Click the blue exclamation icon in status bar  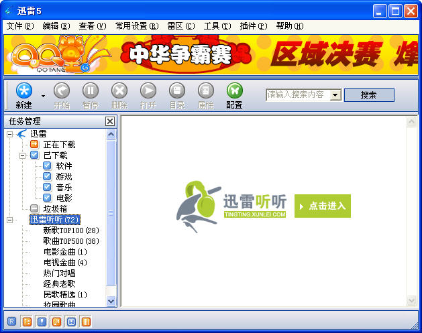pos(42,322)
